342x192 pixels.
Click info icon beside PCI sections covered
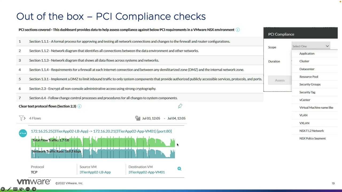pos(238,30)
